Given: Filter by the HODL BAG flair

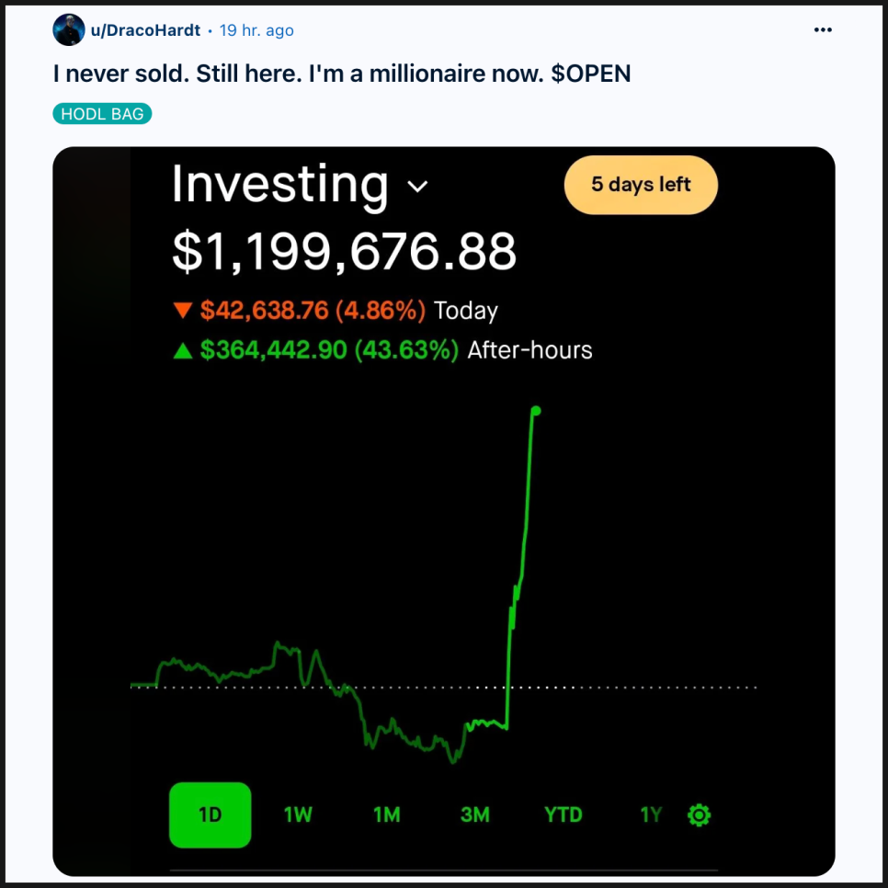Looking at the screenshot, I should 102,114.
